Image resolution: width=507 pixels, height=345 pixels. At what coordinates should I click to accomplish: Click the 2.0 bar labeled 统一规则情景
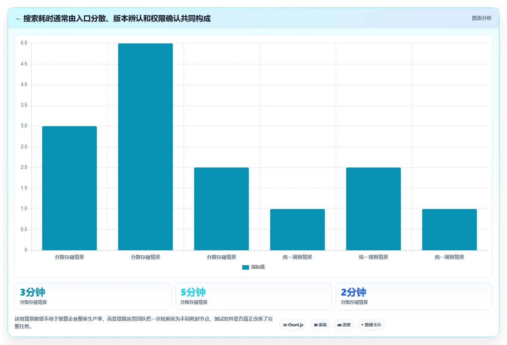373,209
